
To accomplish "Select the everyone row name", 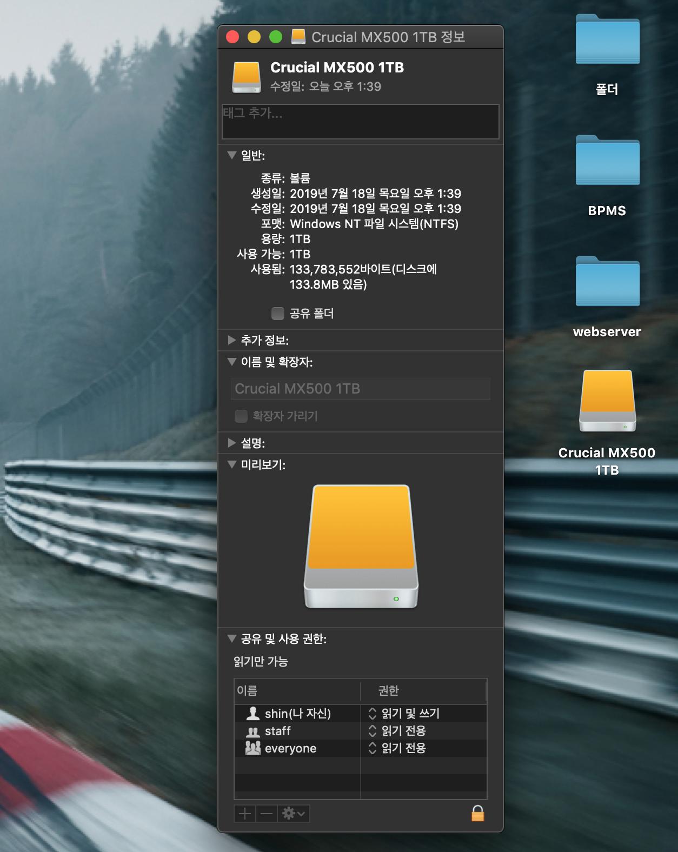I will click(x=290, y=748).
